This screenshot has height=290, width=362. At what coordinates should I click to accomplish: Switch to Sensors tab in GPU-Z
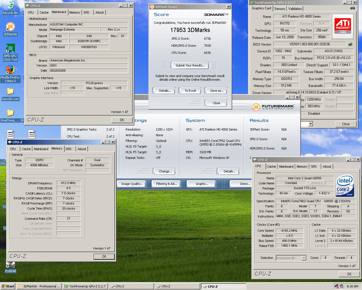pos(280,8)
